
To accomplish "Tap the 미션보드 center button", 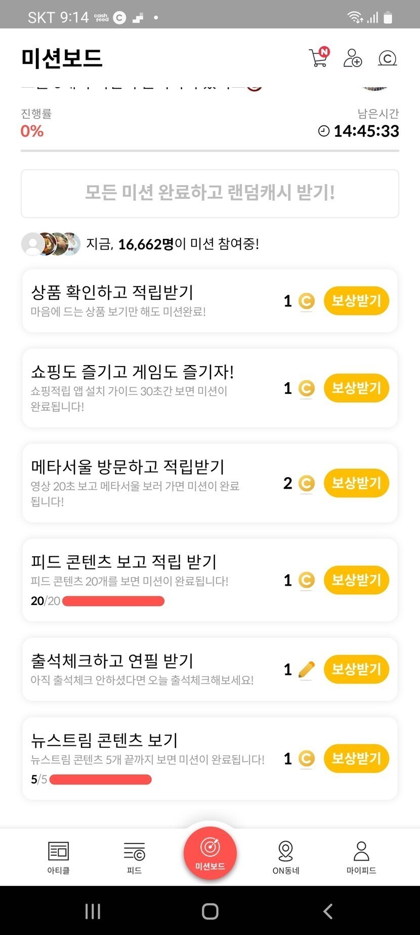I will pos(210,853).
